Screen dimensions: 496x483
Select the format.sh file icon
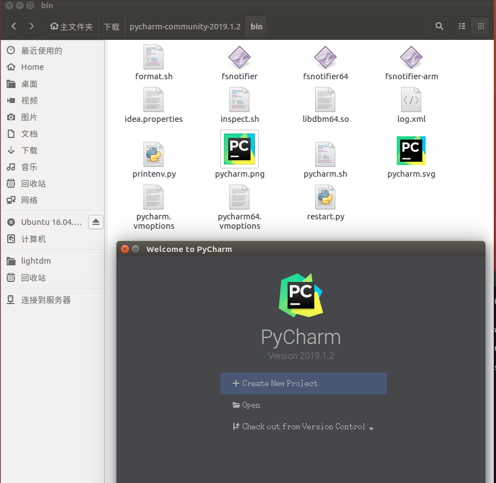[154, 57]
